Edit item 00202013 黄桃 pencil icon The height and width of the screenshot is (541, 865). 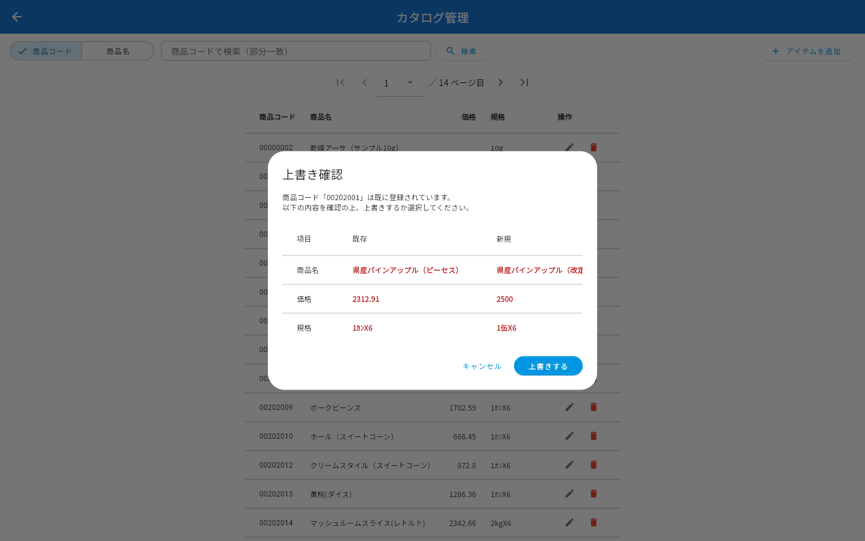569,494
